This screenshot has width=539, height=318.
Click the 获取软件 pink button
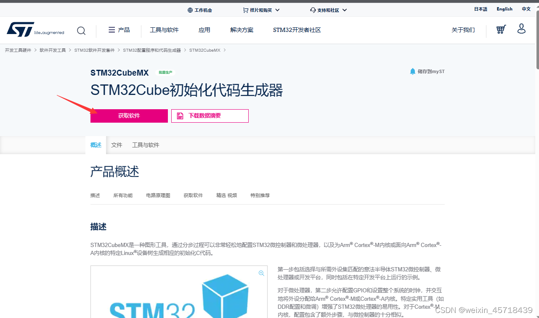tap(129, 116)
